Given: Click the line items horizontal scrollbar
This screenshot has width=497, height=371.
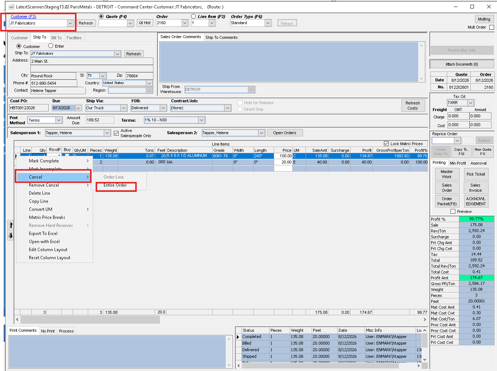Looking at the screenshot, I should tap(221, 319).
